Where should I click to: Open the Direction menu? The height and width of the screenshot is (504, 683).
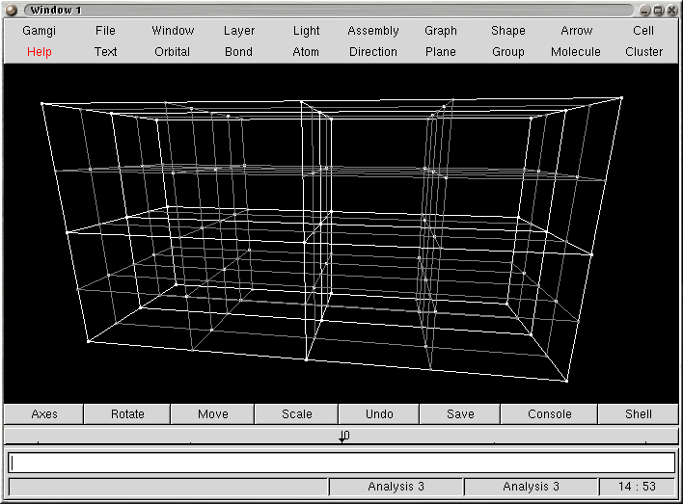373,52
